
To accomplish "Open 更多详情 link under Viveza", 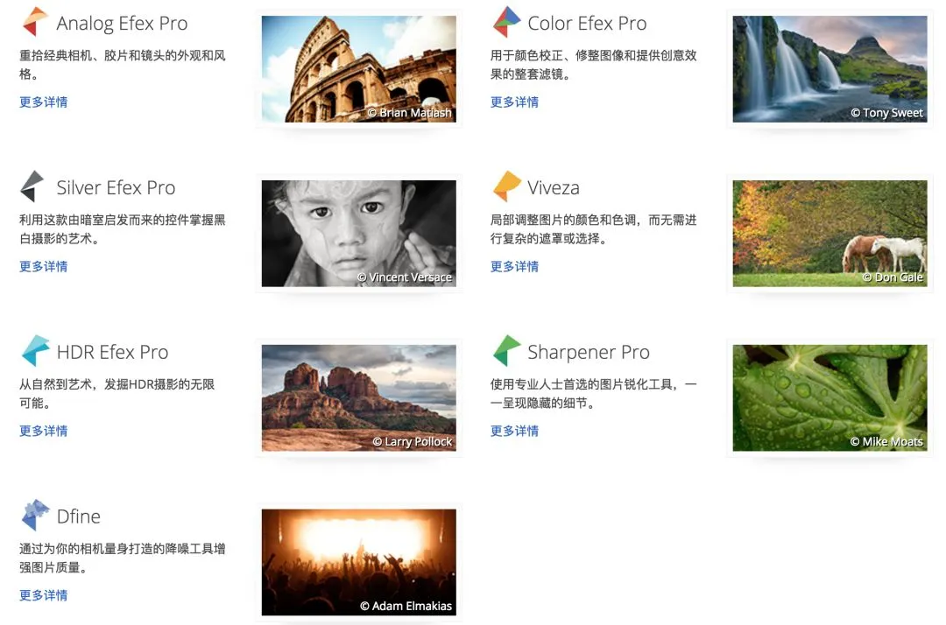I will tap(514, 266).
